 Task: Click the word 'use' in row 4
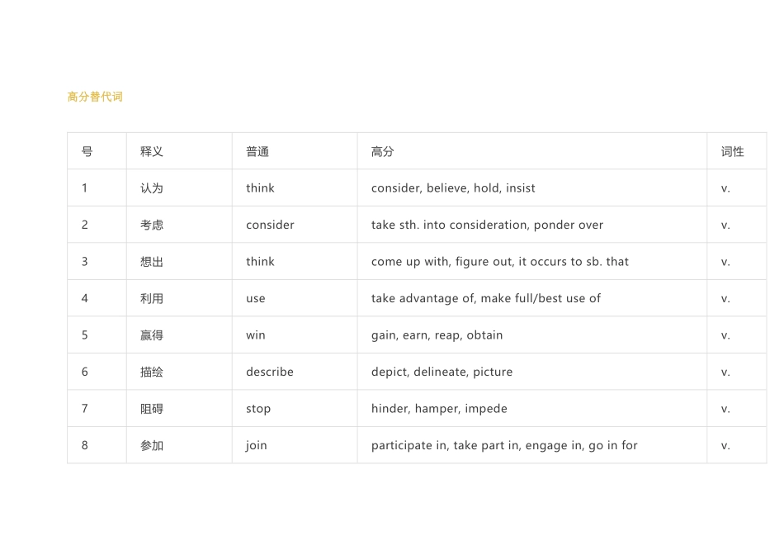click(256, 298)
